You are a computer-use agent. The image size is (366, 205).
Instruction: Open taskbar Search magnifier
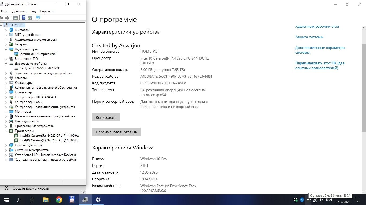coord(19,200)
